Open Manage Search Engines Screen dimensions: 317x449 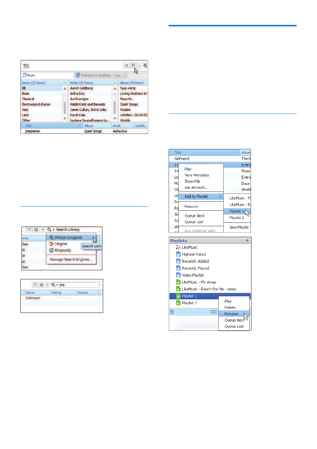tap(71, 259)
